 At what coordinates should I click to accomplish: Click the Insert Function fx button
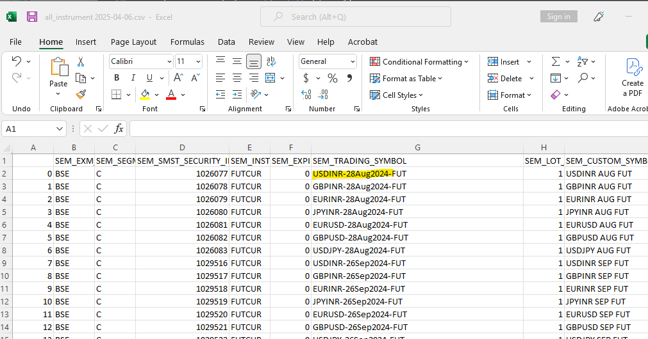[119, 129]
